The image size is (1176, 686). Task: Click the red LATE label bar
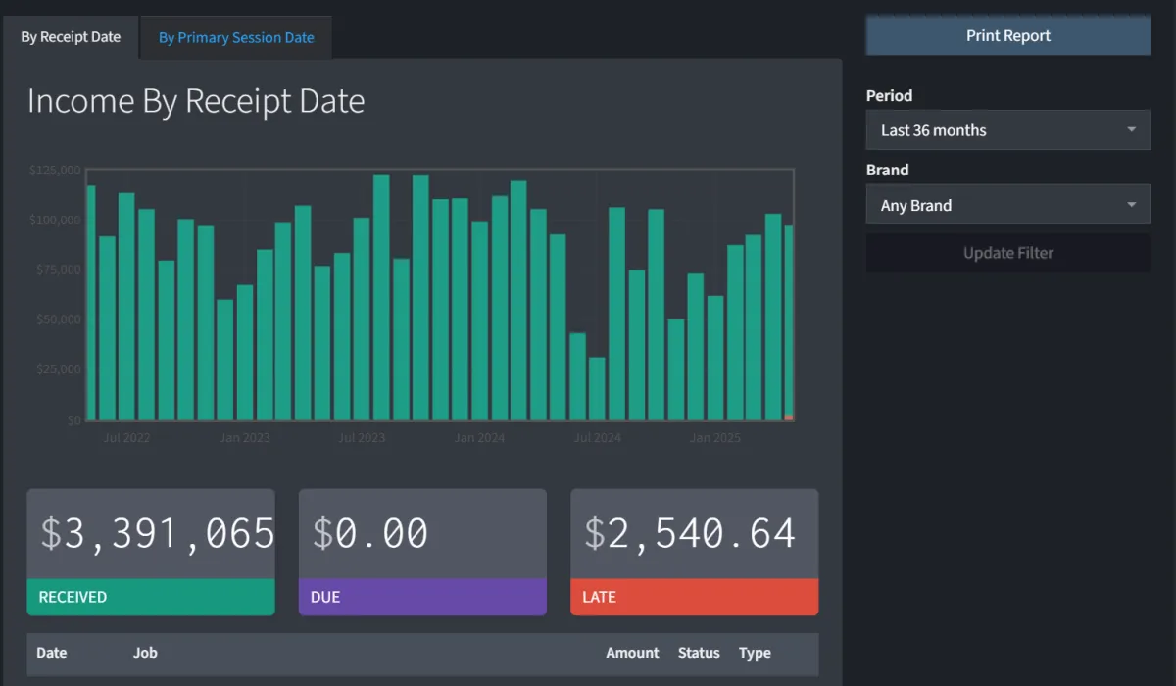click(694, 597)
